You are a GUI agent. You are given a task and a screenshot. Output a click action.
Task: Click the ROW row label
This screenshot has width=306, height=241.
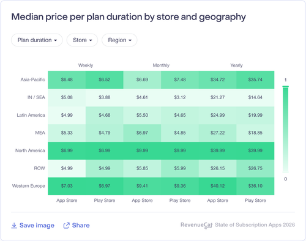pos(39,168)
